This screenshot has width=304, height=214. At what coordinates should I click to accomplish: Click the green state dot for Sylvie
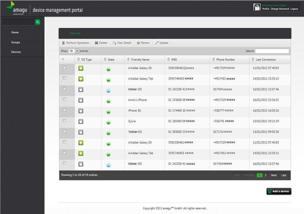[109, 122]
